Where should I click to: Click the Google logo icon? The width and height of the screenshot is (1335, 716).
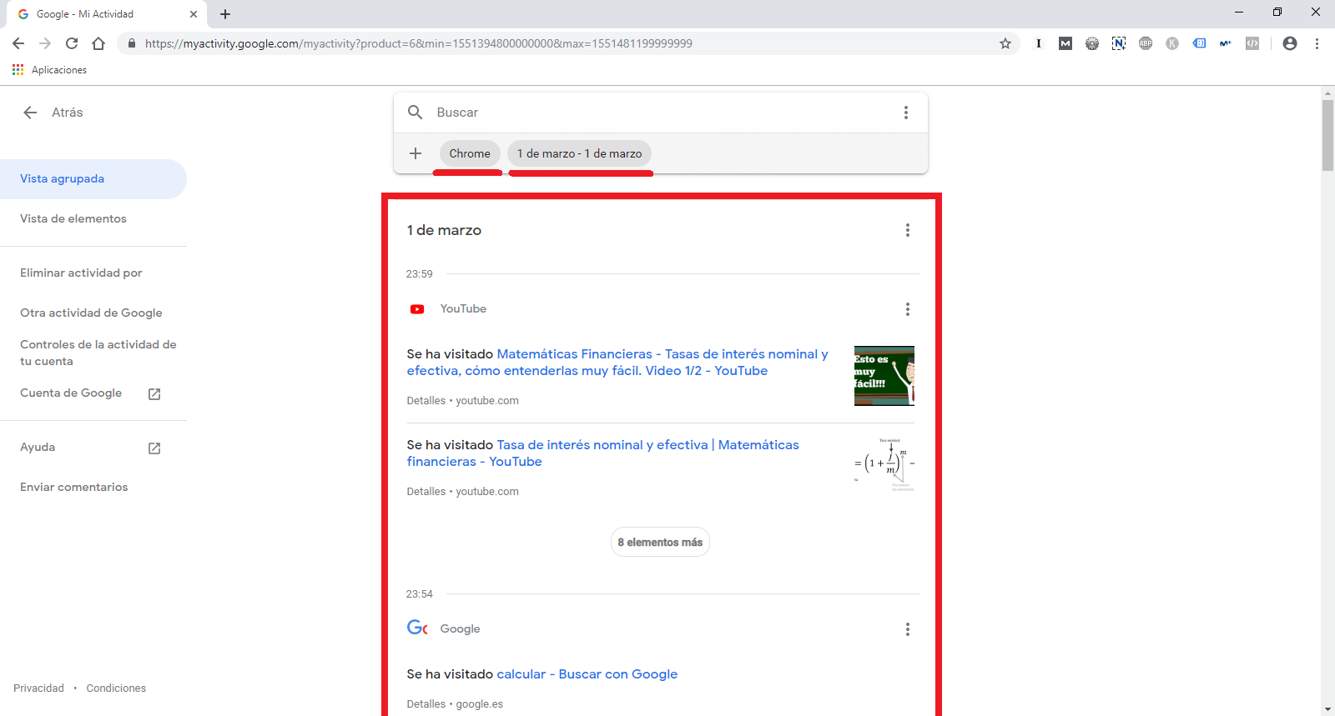coord(417,628)
